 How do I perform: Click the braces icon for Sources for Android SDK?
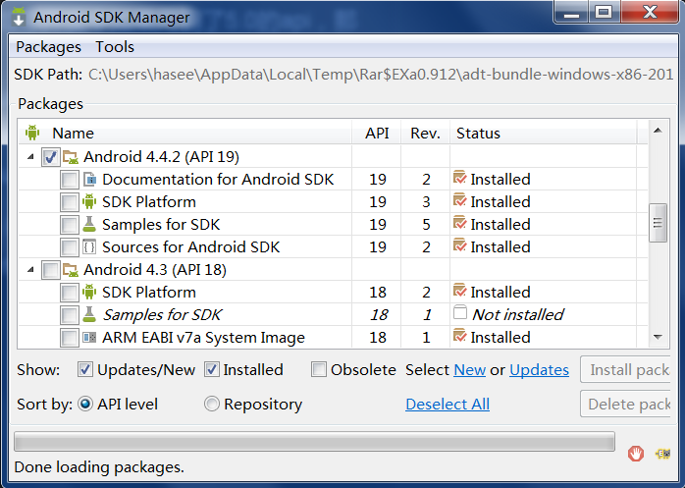[89, 247]
